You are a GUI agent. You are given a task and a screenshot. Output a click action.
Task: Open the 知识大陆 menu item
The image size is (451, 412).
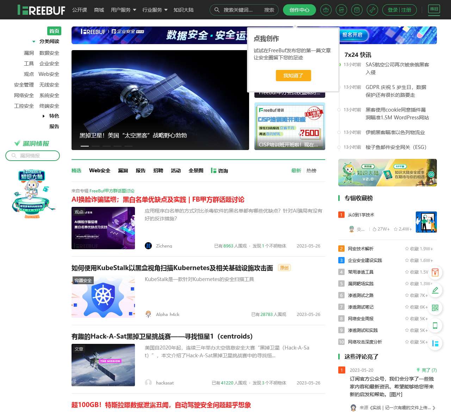184,10
